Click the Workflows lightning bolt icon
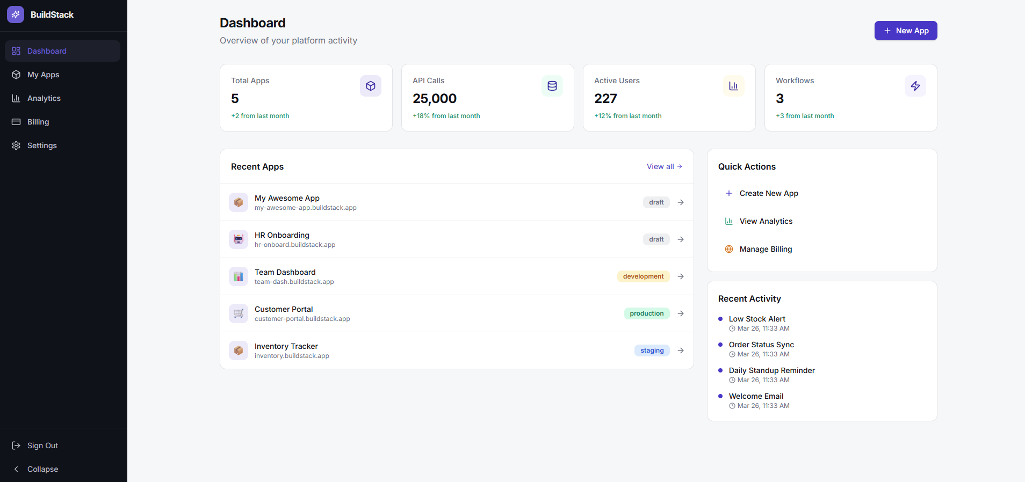Viewport: 1025px width, 482px height. 915,86
